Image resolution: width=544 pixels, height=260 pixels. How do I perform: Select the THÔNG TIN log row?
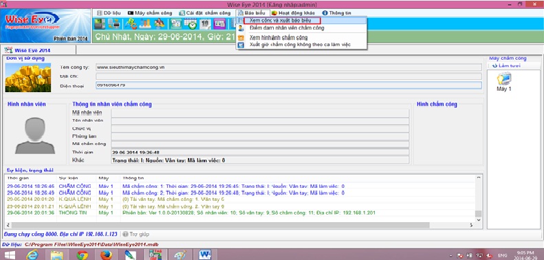[x=240, y=213]
